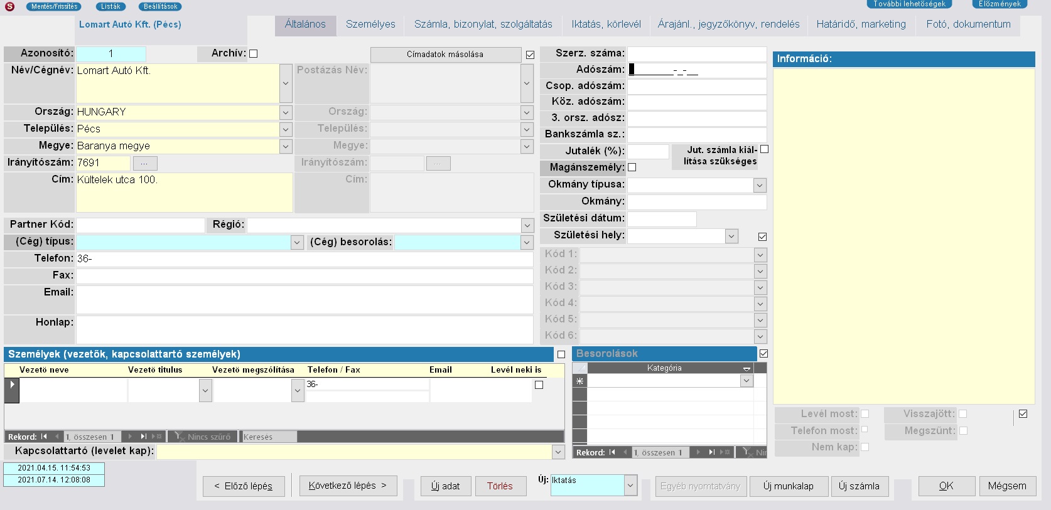
Task: Click the Nincs szűrő filter icon
Action: click(179, 437)
